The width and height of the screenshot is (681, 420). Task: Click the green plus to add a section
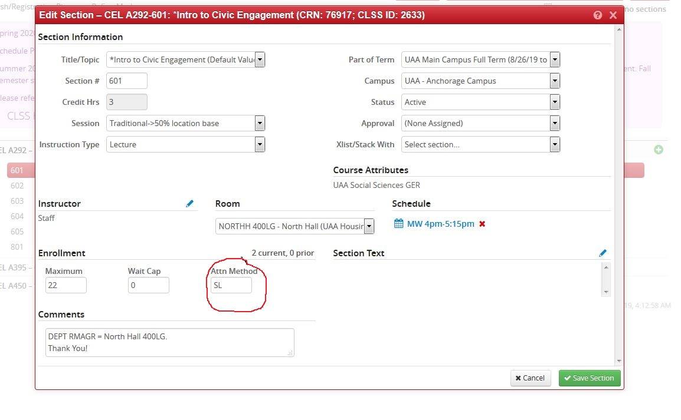[x=659, y=149]
